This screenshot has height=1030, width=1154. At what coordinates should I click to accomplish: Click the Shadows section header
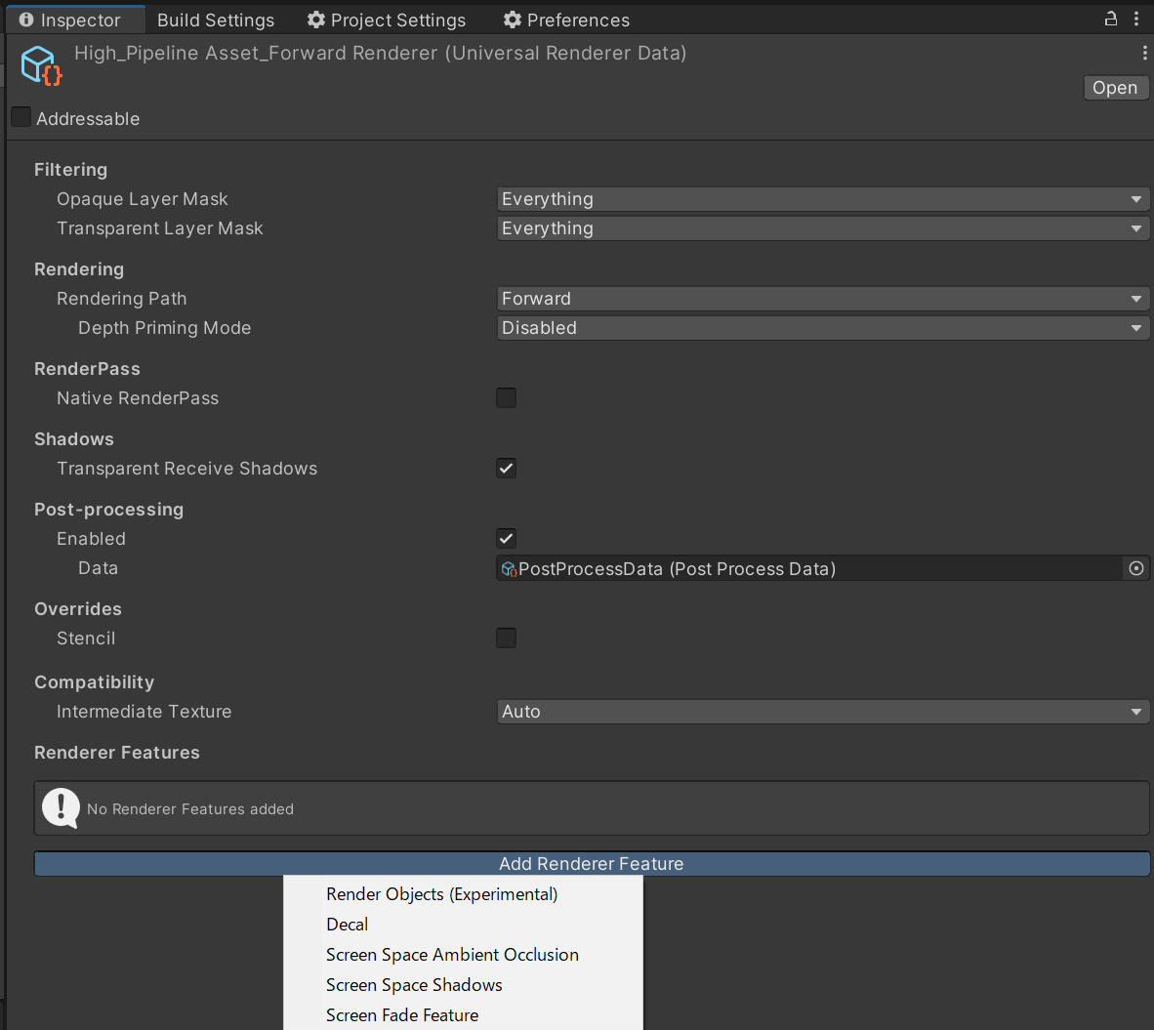[73, 439]
